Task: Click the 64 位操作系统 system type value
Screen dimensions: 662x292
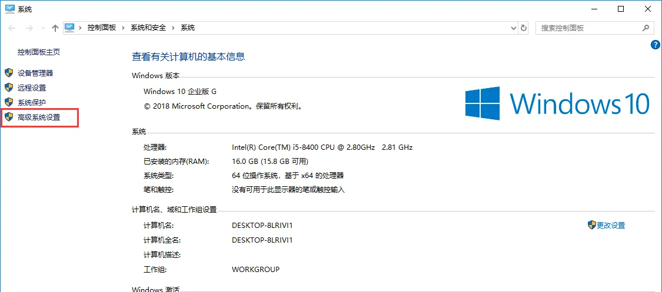Action: coord(288,175)
